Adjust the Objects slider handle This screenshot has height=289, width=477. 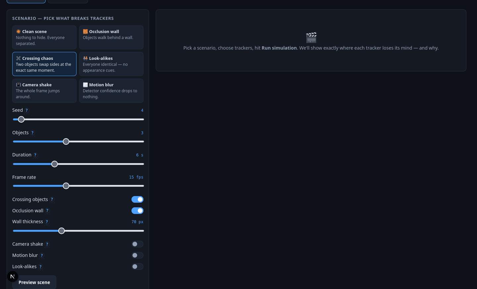(x=66, y=142)
